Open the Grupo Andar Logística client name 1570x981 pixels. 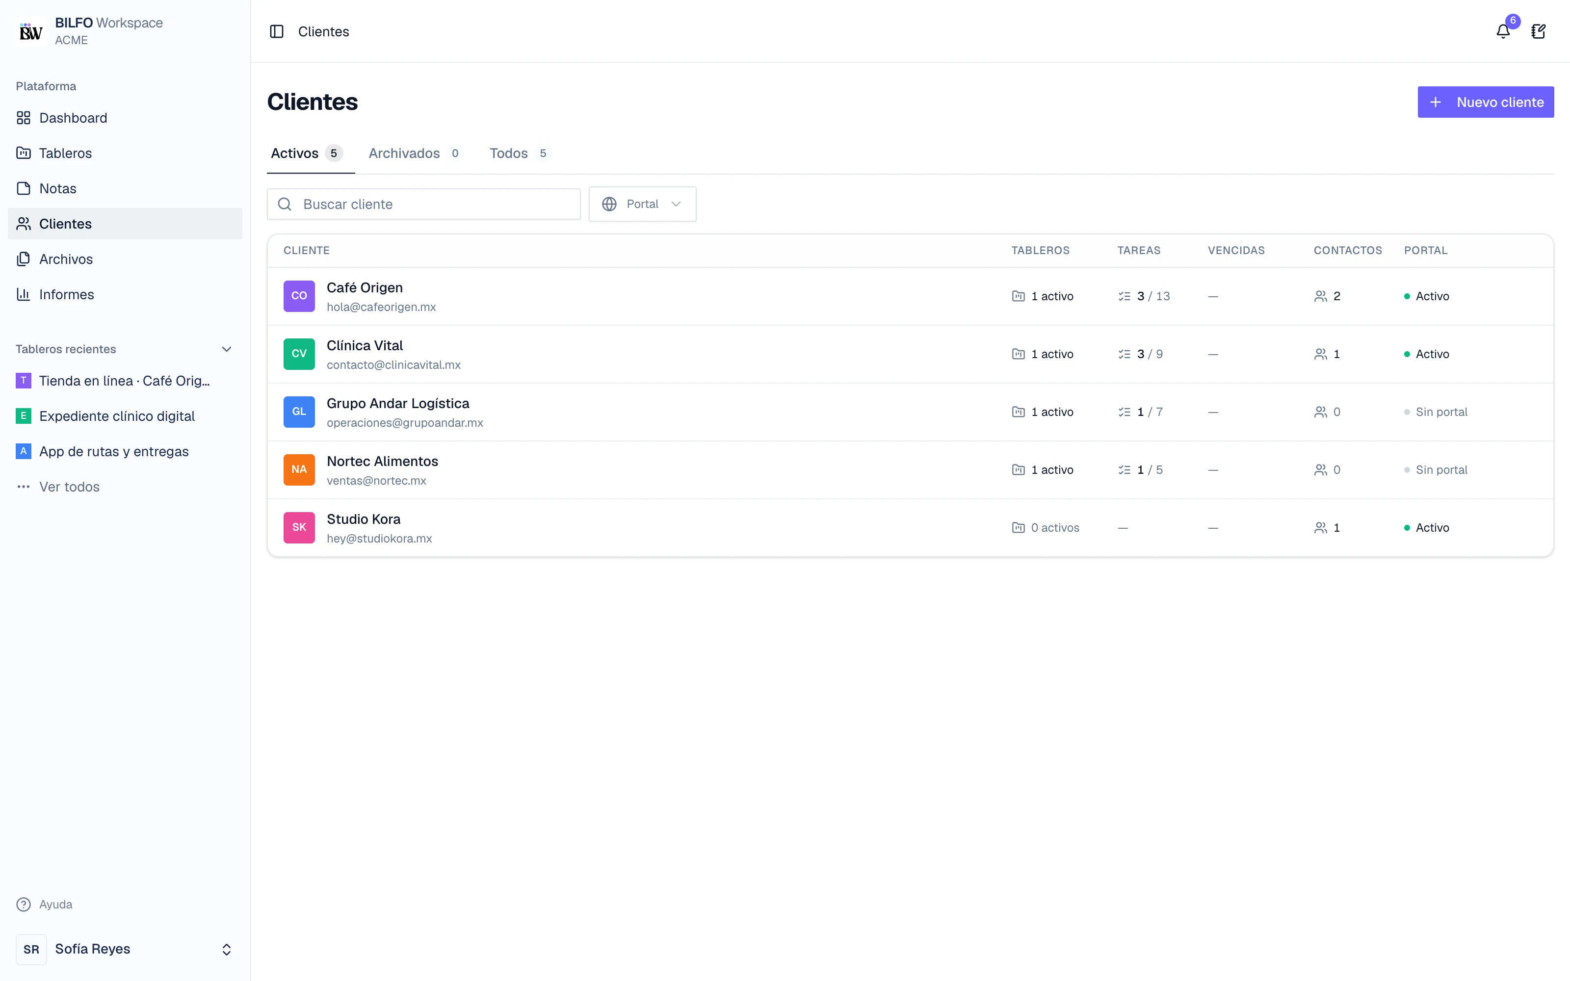pyautogui.click(x=398, y=404)
